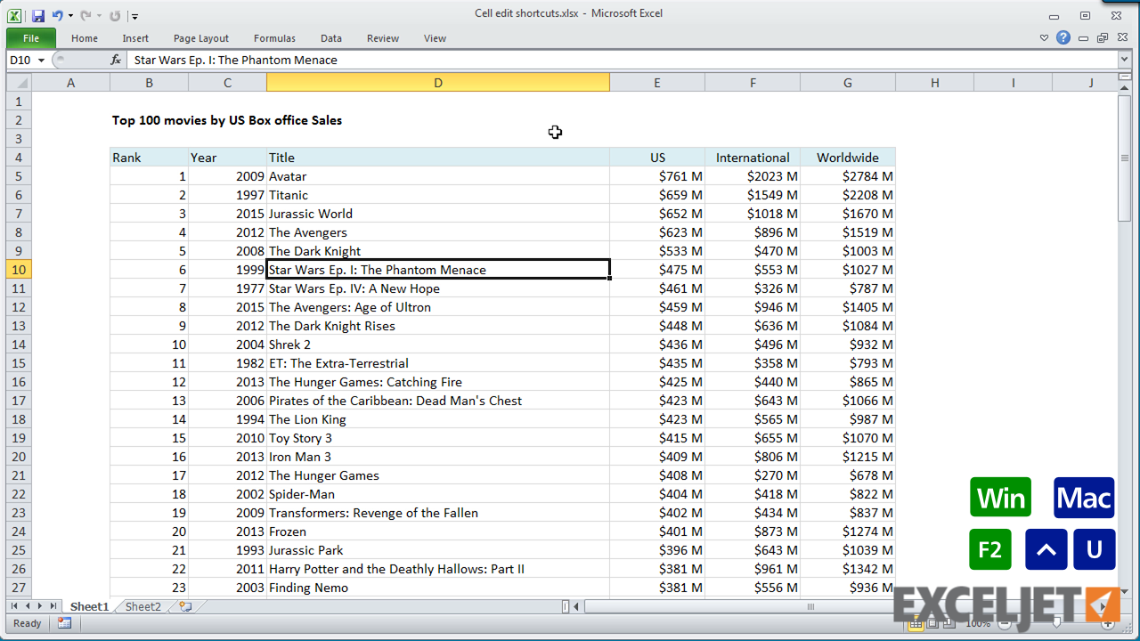The width and height of the screenshot is (1140, 641).
Task: Select the cell 'Frozen'
Action: coord(438,531)
